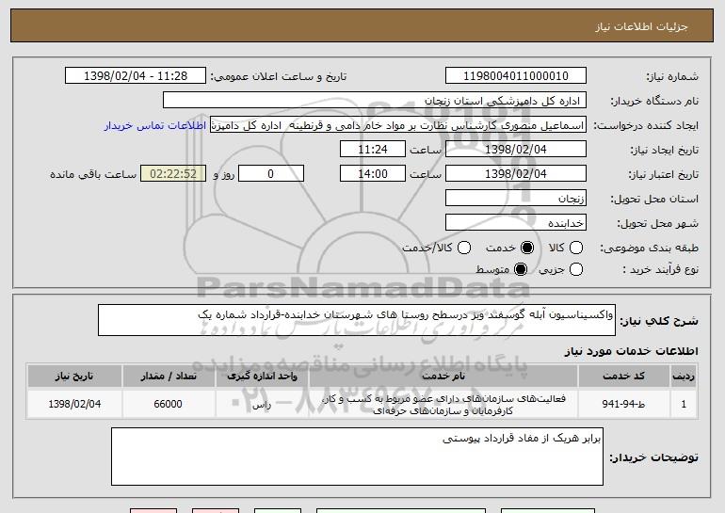Viewport: 725px width, 513px height.
Task: Click the delivery province field زنجان
Action: click(x=514, y=199)
